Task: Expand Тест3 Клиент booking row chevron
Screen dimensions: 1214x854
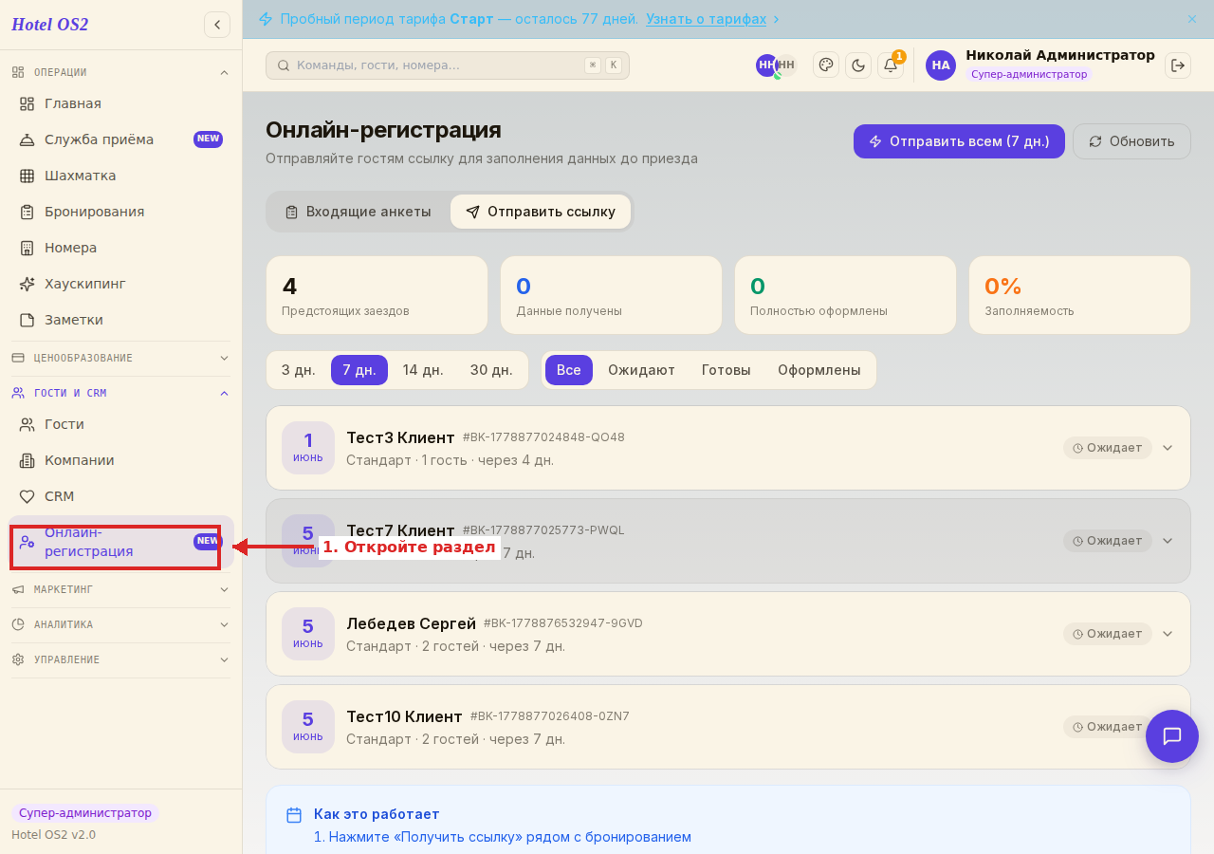Action: pyautogui.click(x=1168, y=448)
